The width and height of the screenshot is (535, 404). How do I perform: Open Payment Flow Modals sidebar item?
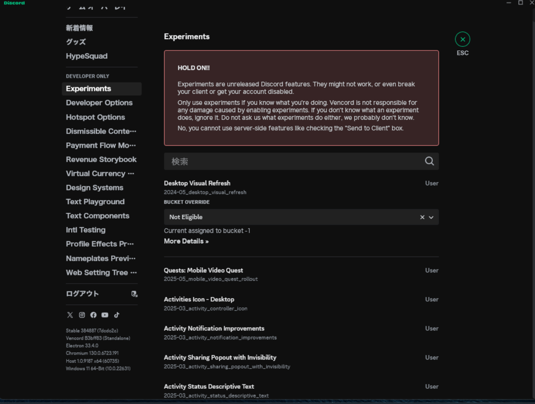[102, 145]
